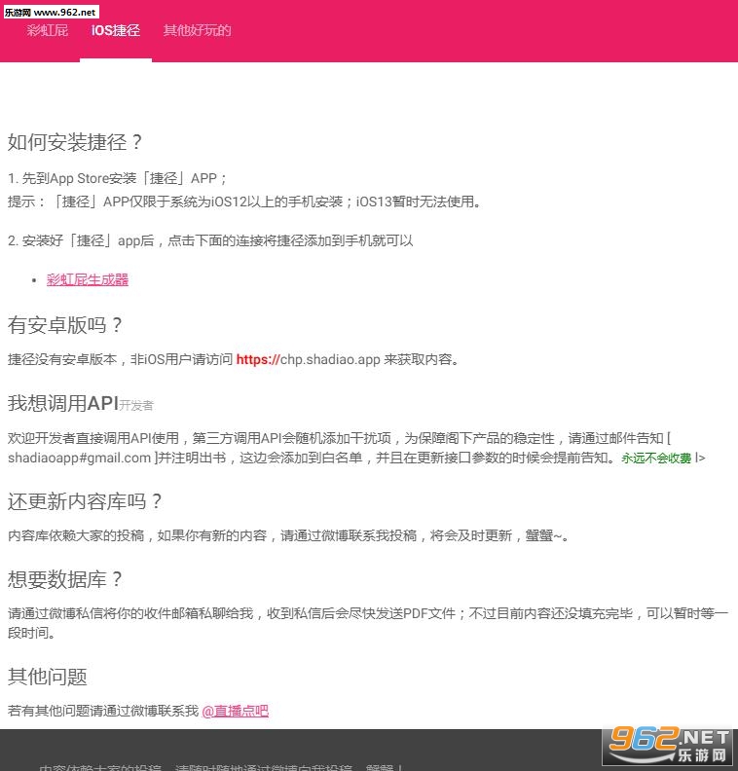The height and width of the screenshot is (771, 738).
Task: Click the bullet before 彩虹屁生成器
Action: (x=34, y=280)
